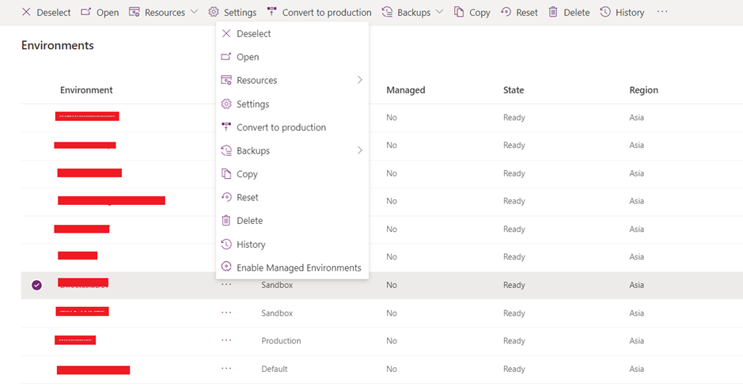The image size is (743, 387).
Task: Click the Region column header
Action: pos(643,90)
